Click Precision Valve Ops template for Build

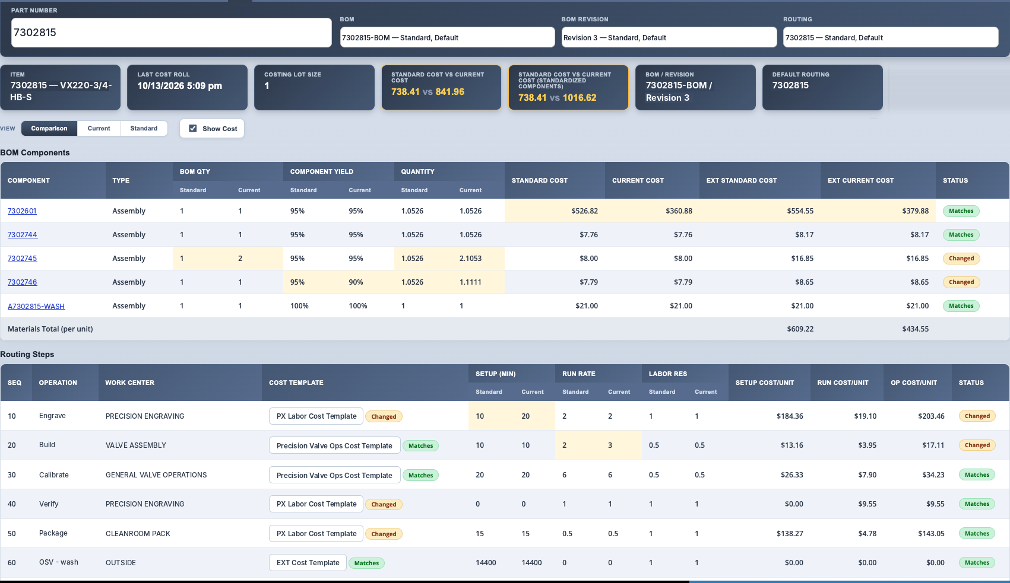tap(334, 445)
